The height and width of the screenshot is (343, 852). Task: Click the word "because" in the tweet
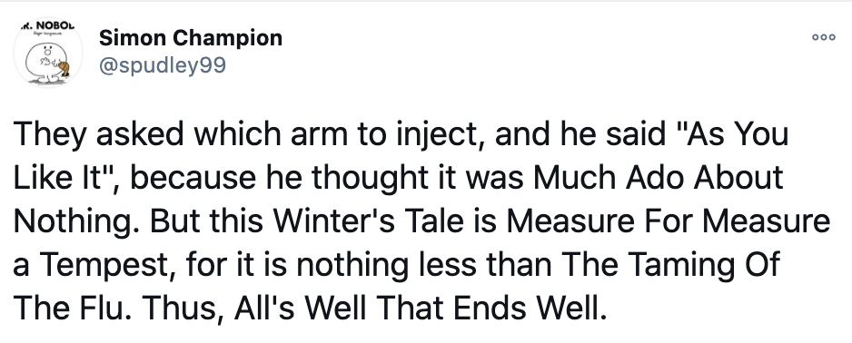tap(194, 178)
